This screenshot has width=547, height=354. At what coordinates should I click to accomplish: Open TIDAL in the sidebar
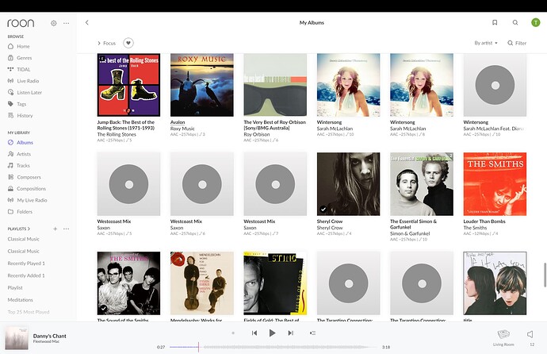[19, 69]
